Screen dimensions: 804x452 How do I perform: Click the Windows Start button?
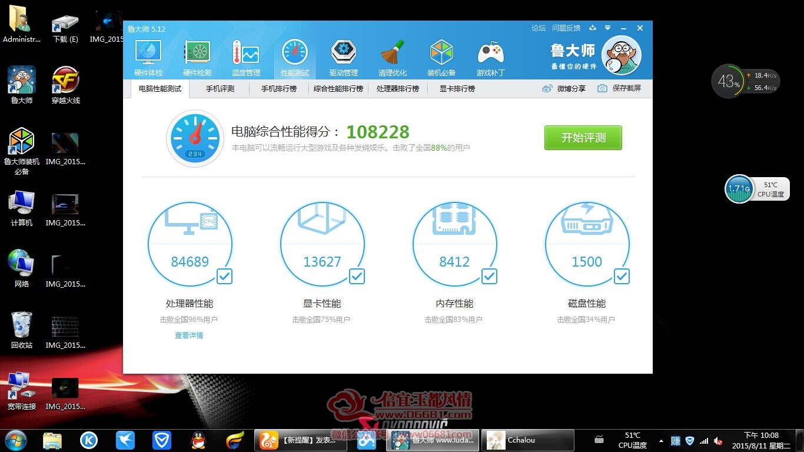[x=15, y=440]
